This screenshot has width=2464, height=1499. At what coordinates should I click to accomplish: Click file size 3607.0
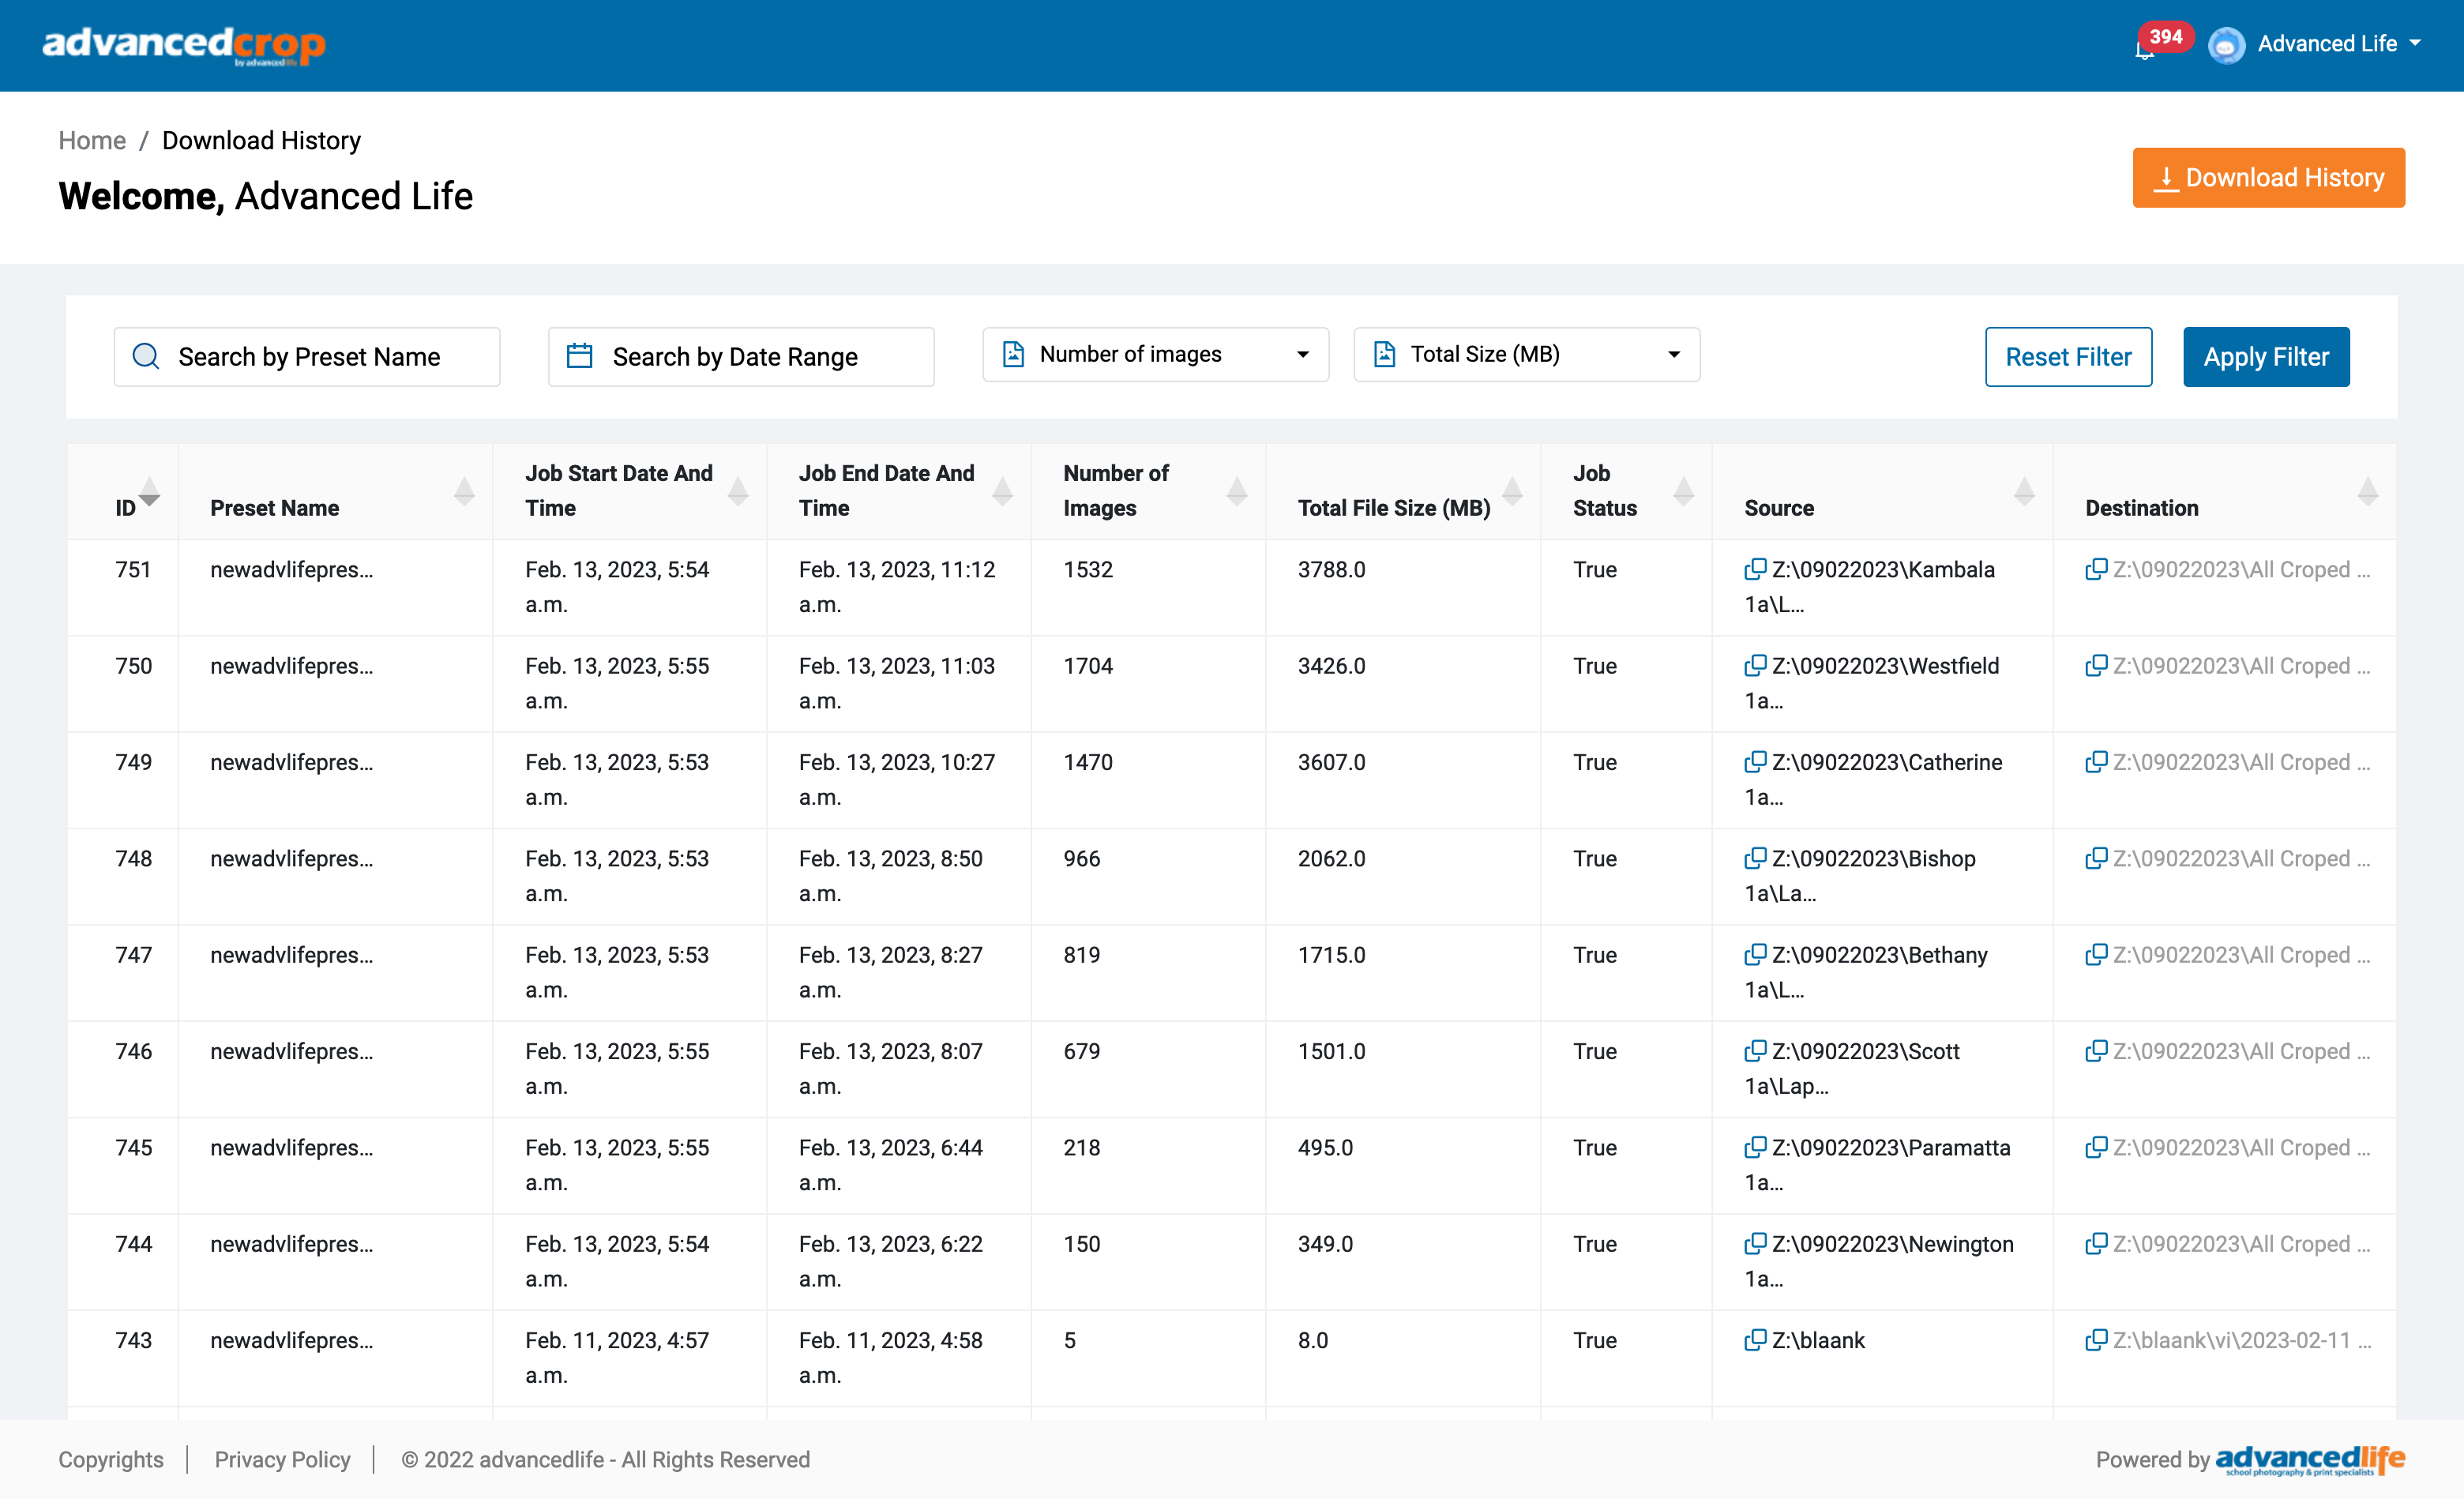(x=1331, y=761)
